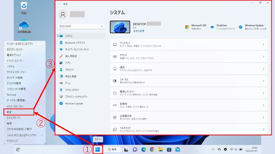Expand the 電源とバッテリー row chevron
Viewport: 275px width, 154px height.
coord(264,93)
